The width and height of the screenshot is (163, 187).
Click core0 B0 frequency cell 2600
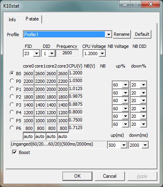(28, 74)
